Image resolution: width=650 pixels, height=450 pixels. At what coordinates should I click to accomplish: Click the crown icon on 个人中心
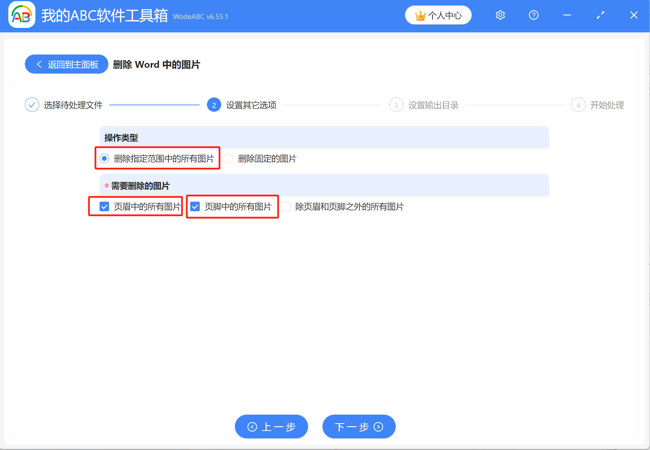point(420,15)
